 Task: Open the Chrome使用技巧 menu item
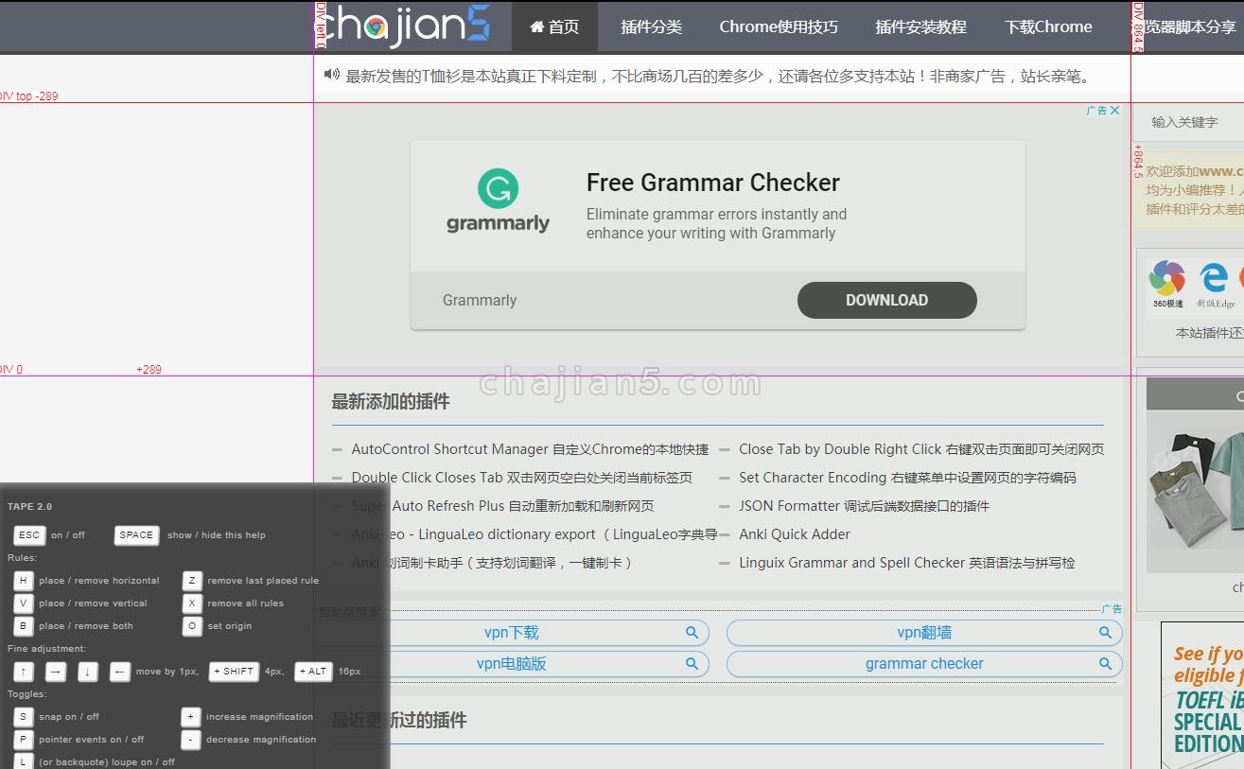[x=779, y=26]
